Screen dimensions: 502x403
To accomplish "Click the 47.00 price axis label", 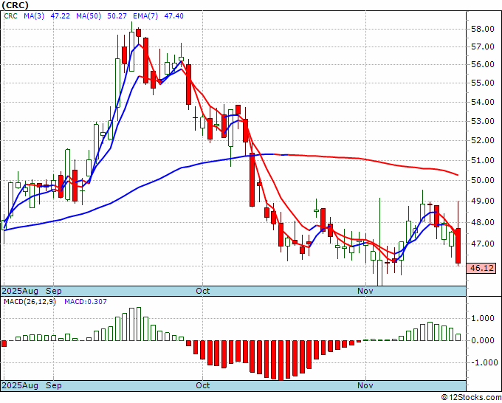I will click(x=483, y=244).
